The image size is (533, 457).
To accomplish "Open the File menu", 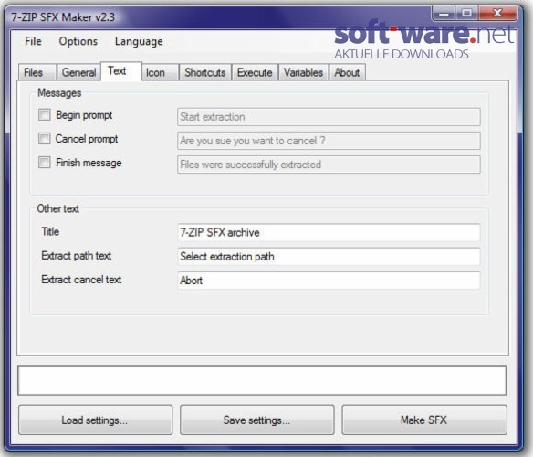I will point(33,41).
